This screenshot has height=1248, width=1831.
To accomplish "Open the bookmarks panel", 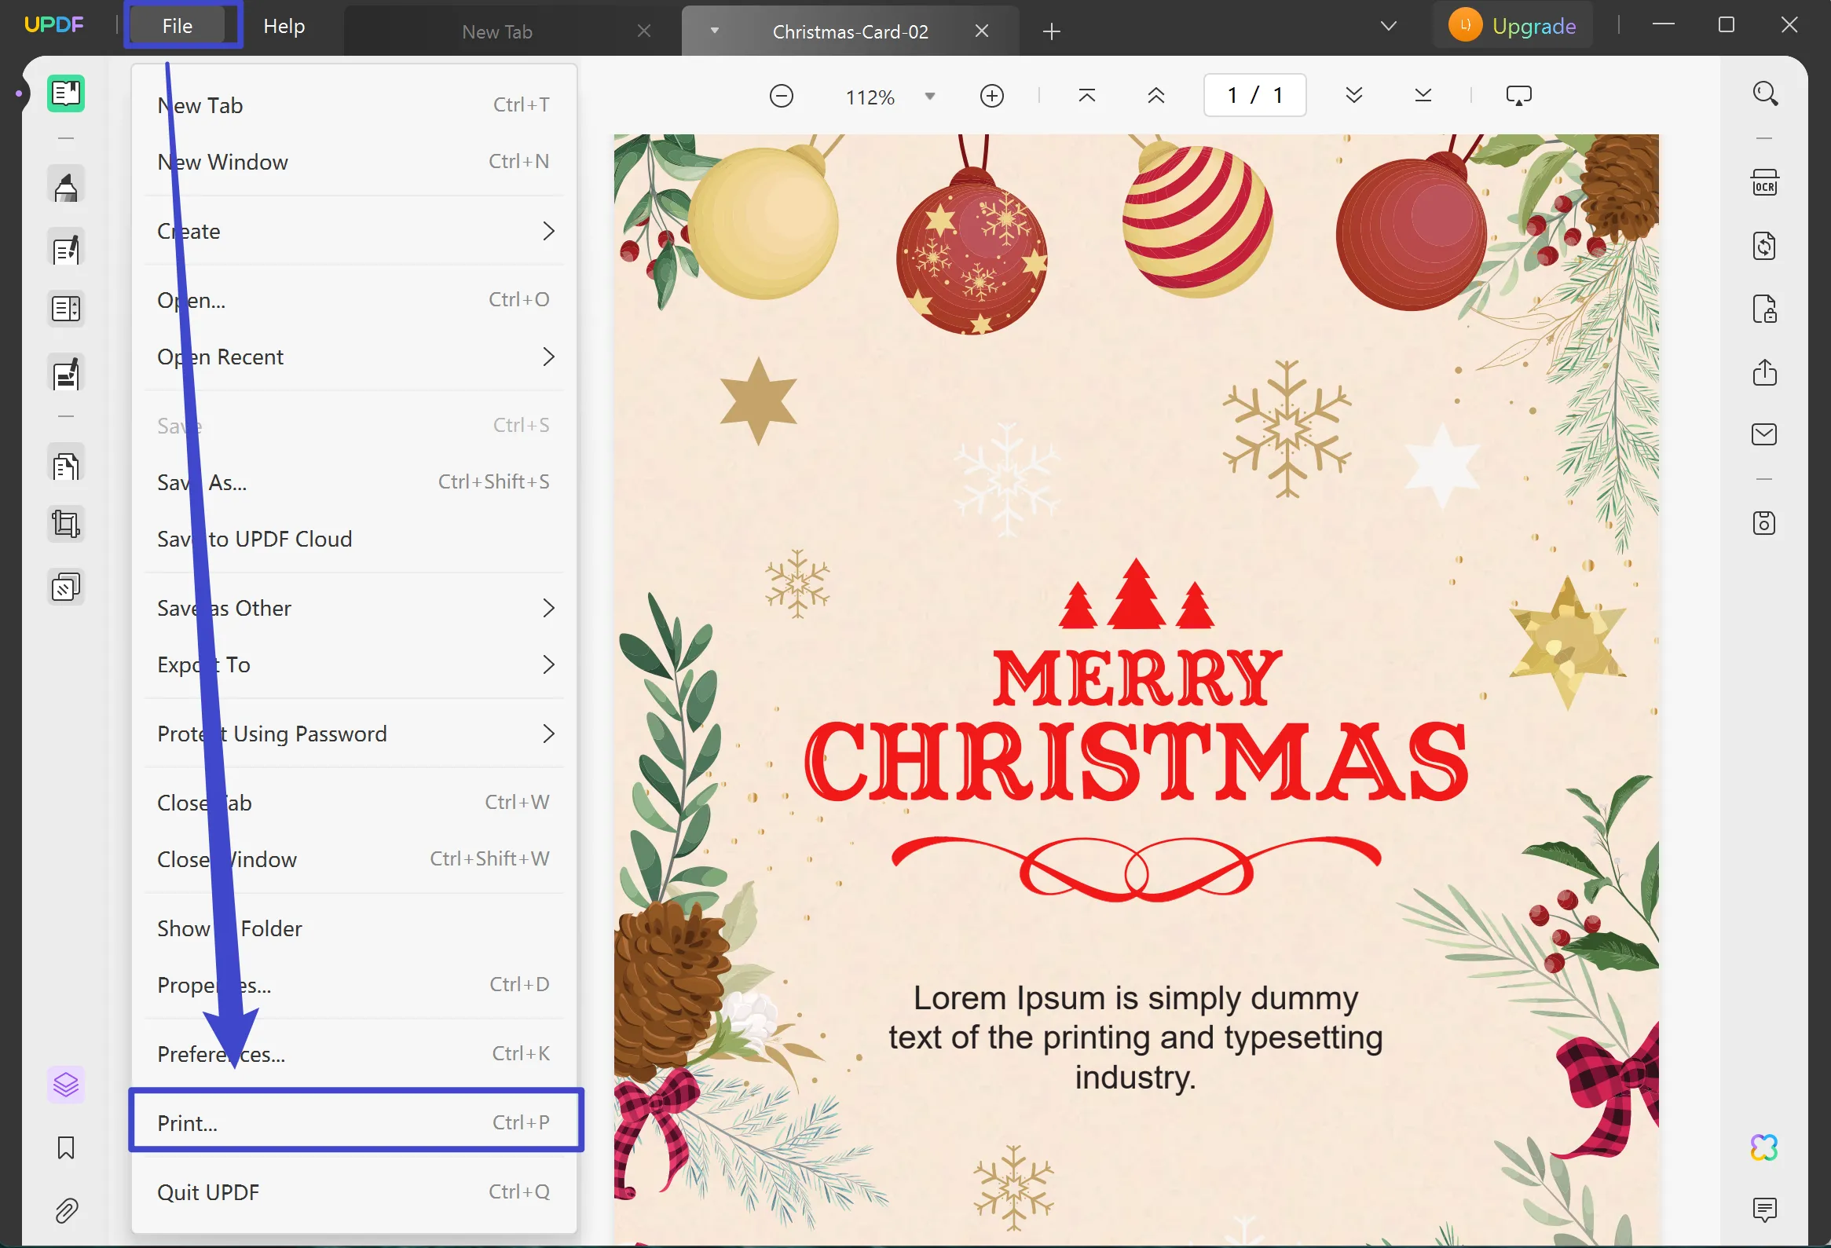I will point(65,1148).
